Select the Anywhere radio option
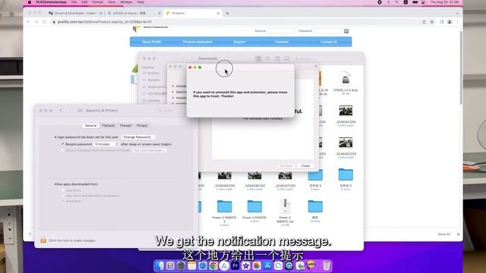 point(63,201)
